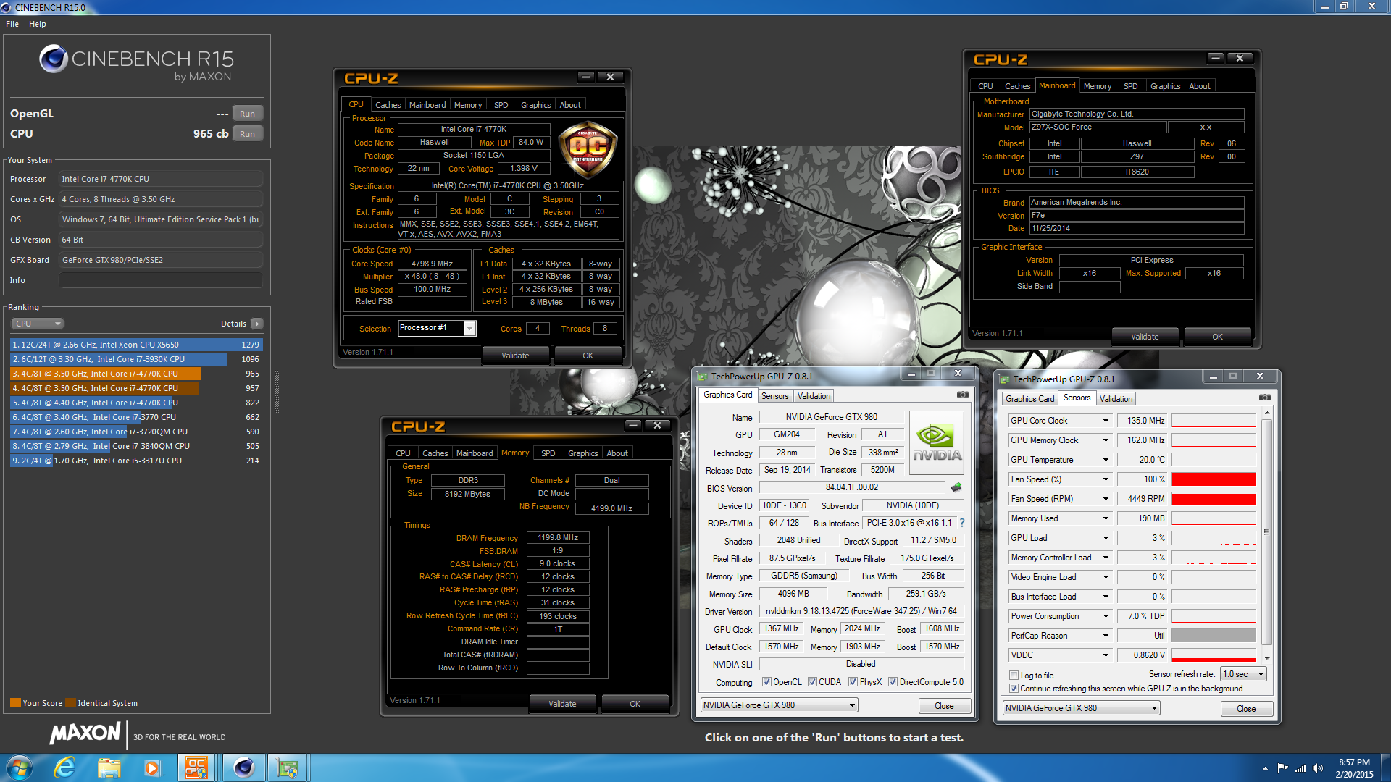Expand the Power Consumption sensor dropdown

tap(1106, 616)
